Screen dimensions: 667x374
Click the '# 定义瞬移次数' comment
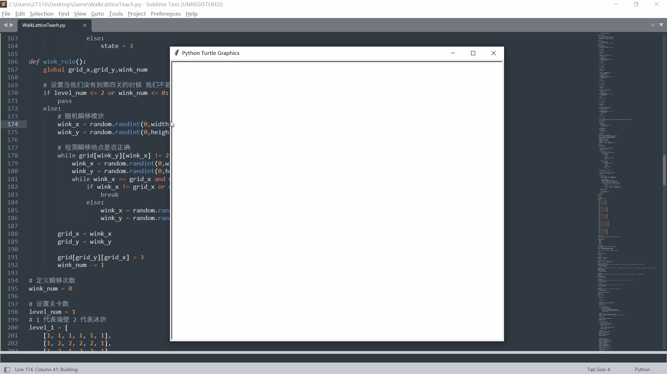(52, 280)
